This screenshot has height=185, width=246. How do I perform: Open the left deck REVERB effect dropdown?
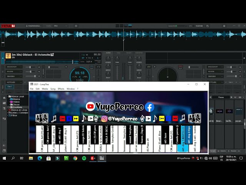pos(14,72)
